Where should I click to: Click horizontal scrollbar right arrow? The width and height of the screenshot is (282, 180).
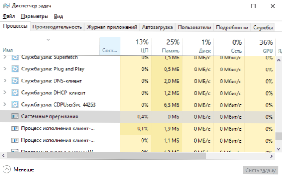tap(271, 156)
